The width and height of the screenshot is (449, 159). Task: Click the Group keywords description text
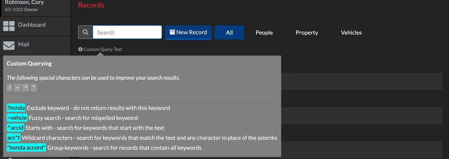[125, 148]
